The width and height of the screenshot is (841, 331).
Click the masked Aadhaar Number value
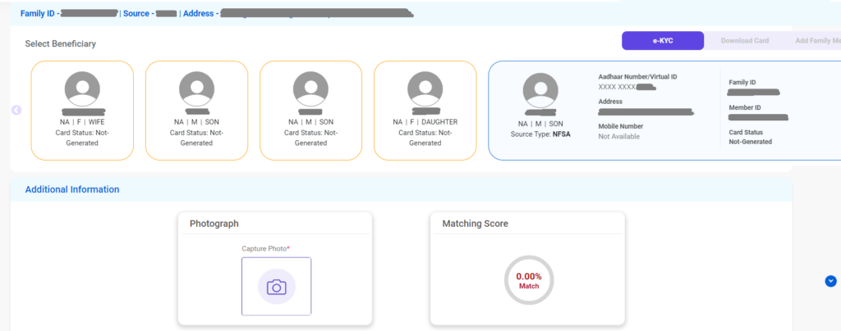click(x=627, y=86)
